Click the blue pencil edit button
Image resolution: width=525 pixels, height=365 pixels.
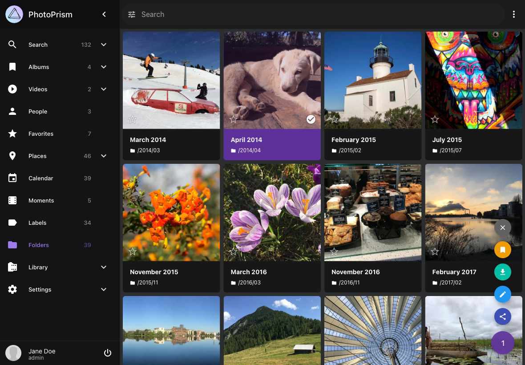502,294
